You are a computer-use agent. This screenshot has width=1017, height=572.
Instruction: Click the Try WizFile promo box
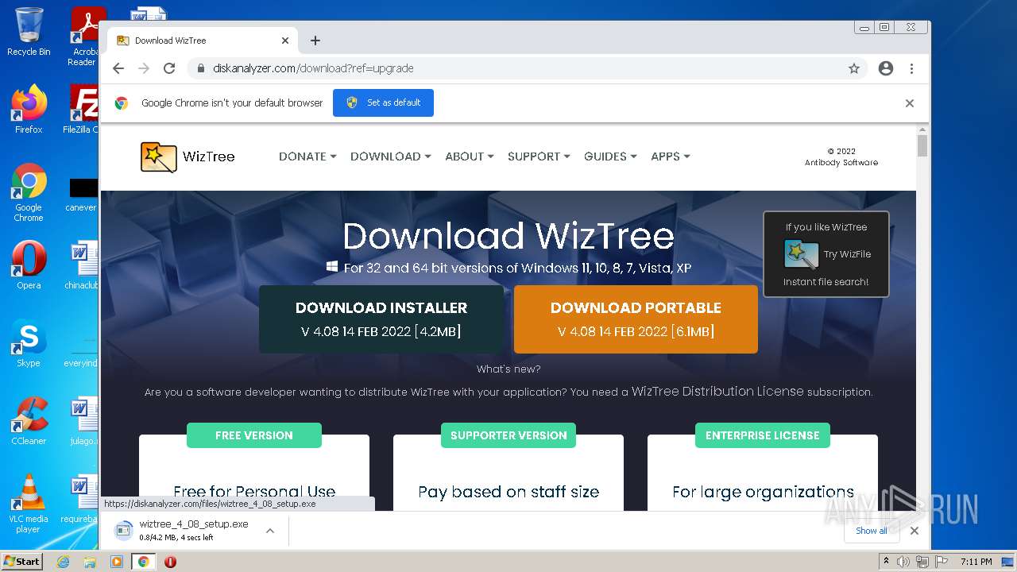826,254
